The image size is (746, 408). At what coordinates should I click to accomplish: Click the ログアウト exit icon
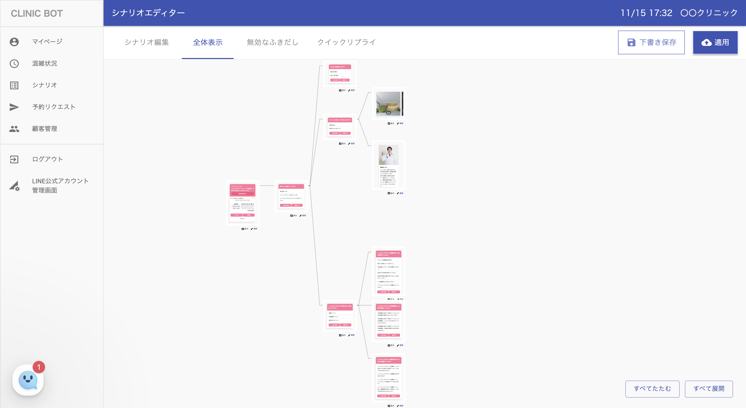pos(14,159)
